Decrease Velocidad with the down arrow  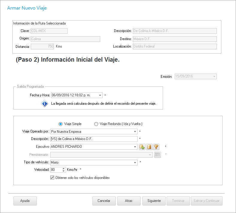coord(63,171)
